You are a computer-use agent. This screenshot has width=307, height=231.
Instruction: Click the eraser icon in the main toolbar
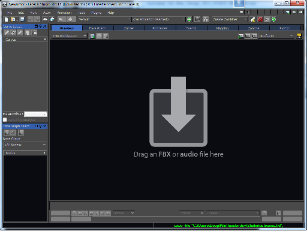coord(52,19)
